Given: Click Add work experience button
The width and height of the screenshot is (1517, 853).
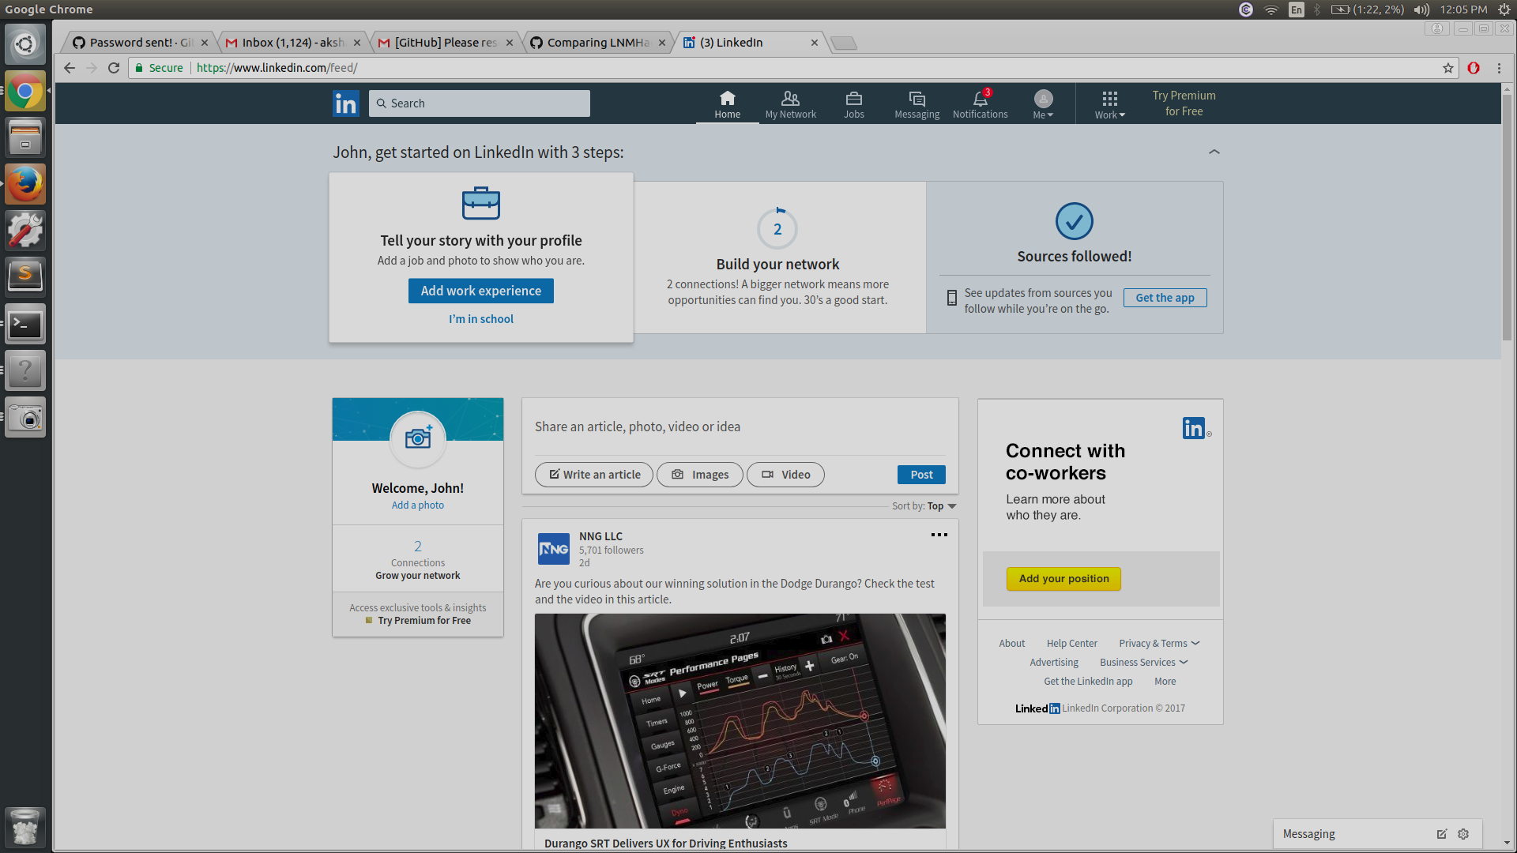Looking at the screenshot, I should [x=480, y=291].
